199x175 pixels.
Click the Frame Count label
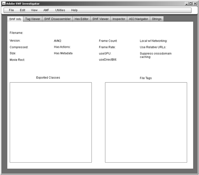108,41
